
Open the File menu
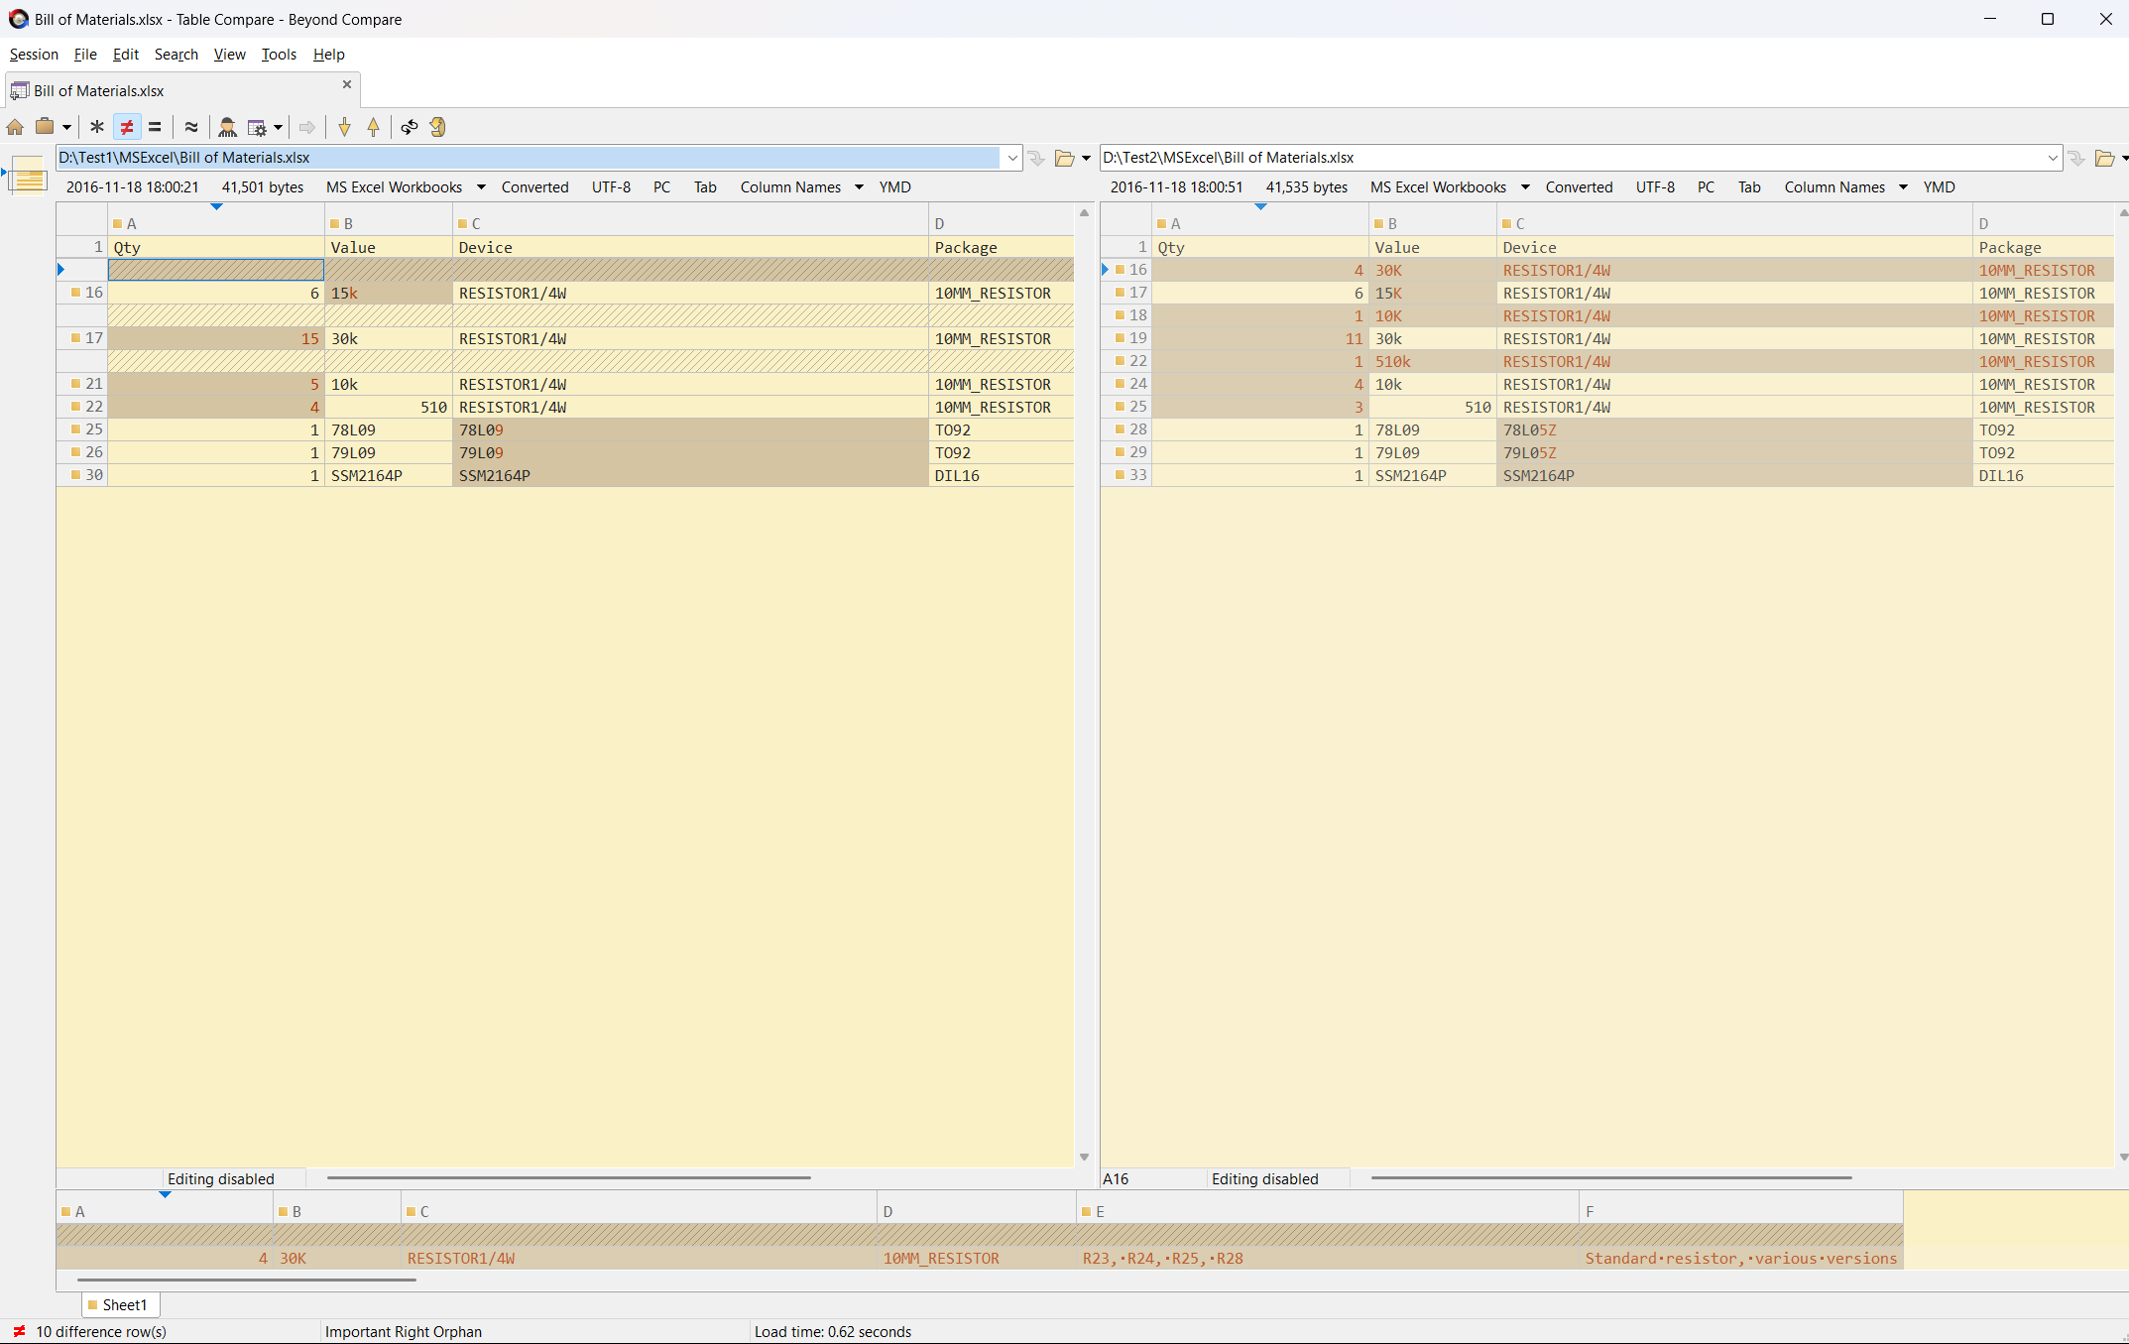pos(85,55)
